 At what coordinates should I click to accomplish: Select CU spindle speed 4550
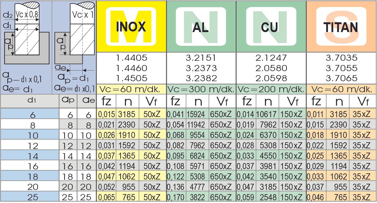tap(269, 156)
